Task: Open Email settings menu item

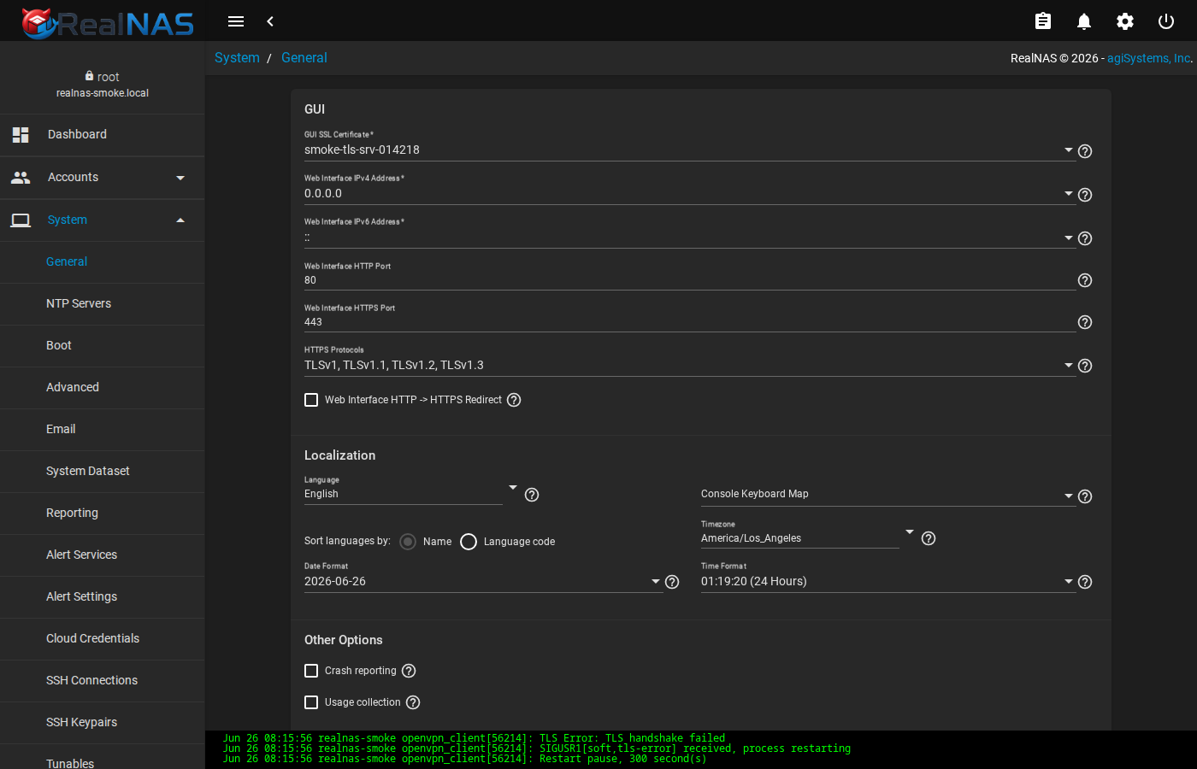Action: (103, 430)
